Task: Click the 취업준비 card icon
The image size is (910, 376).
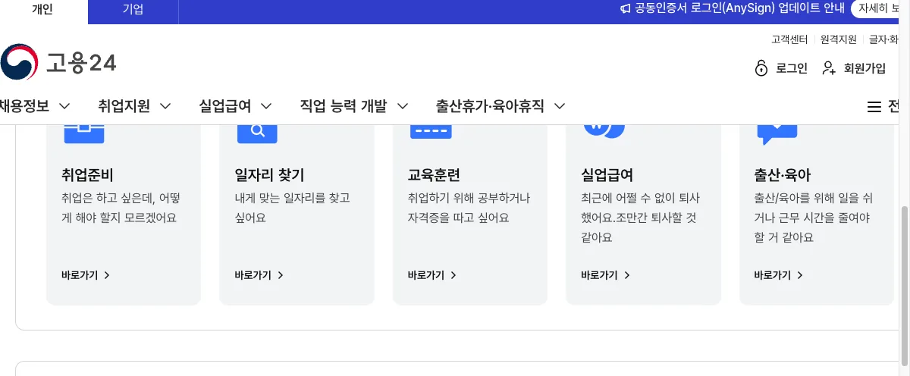Action: [x=83, y=133]
